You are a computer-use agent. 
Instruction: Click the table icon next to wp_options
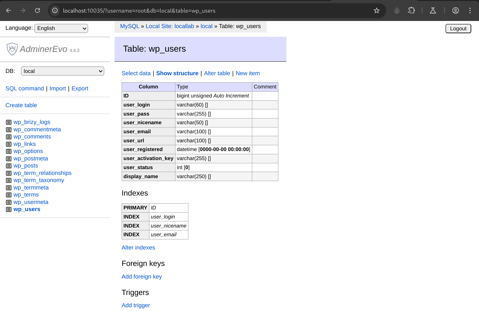9,151
